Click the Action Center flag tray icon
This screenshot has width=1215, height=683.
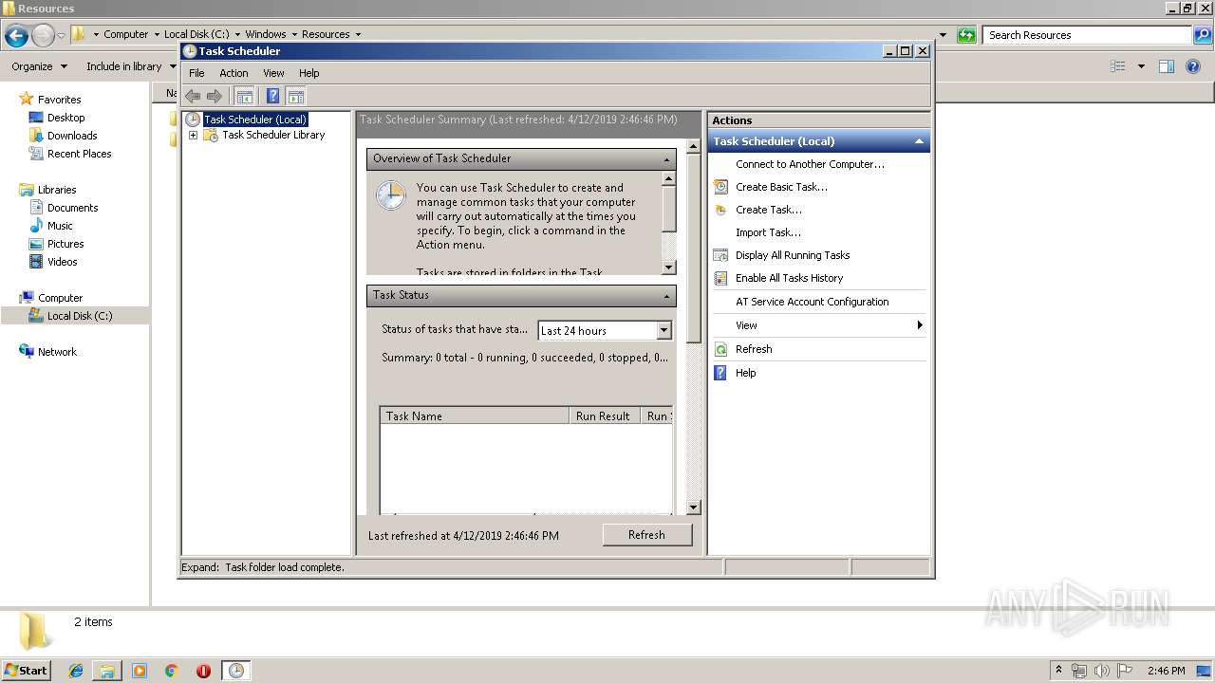1125,671
